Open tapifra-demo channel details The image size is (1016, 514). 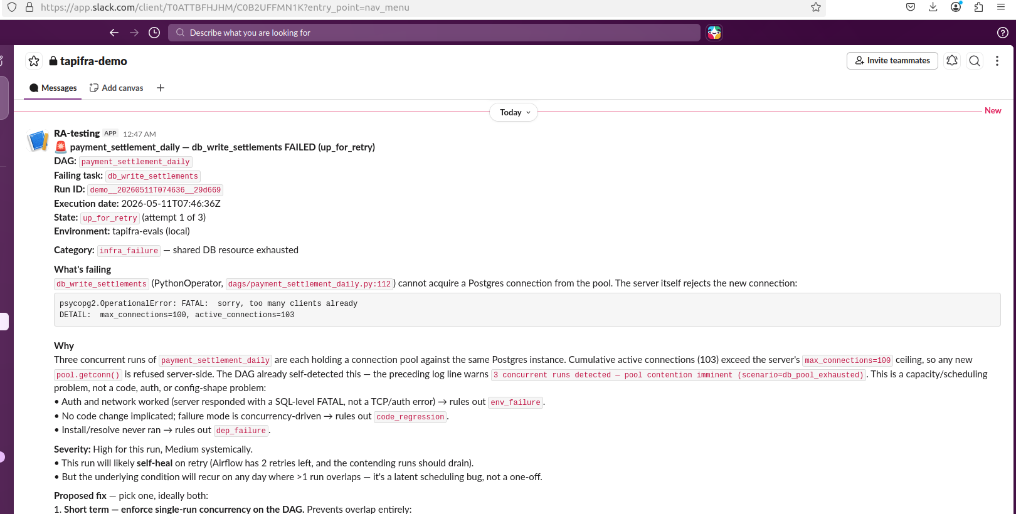(88, 61)
